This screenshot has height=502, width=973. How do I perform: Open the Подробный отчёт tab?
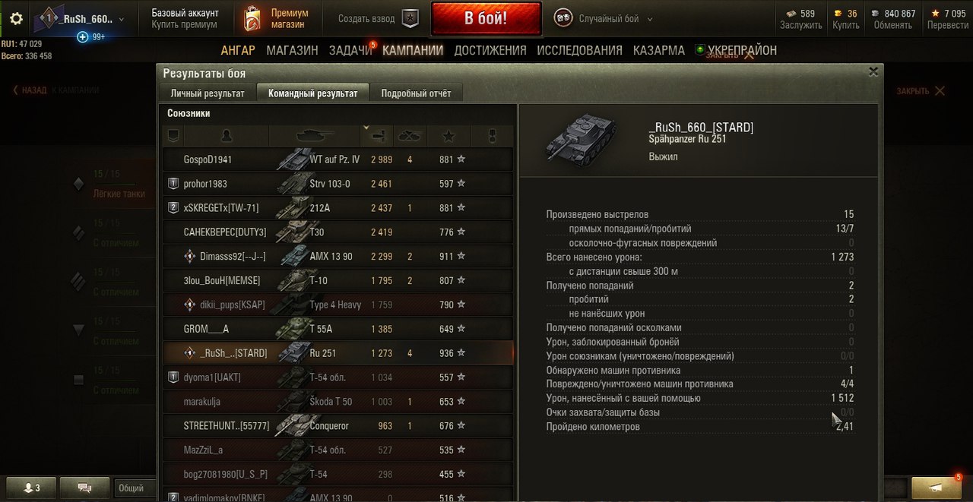point(416,93)
